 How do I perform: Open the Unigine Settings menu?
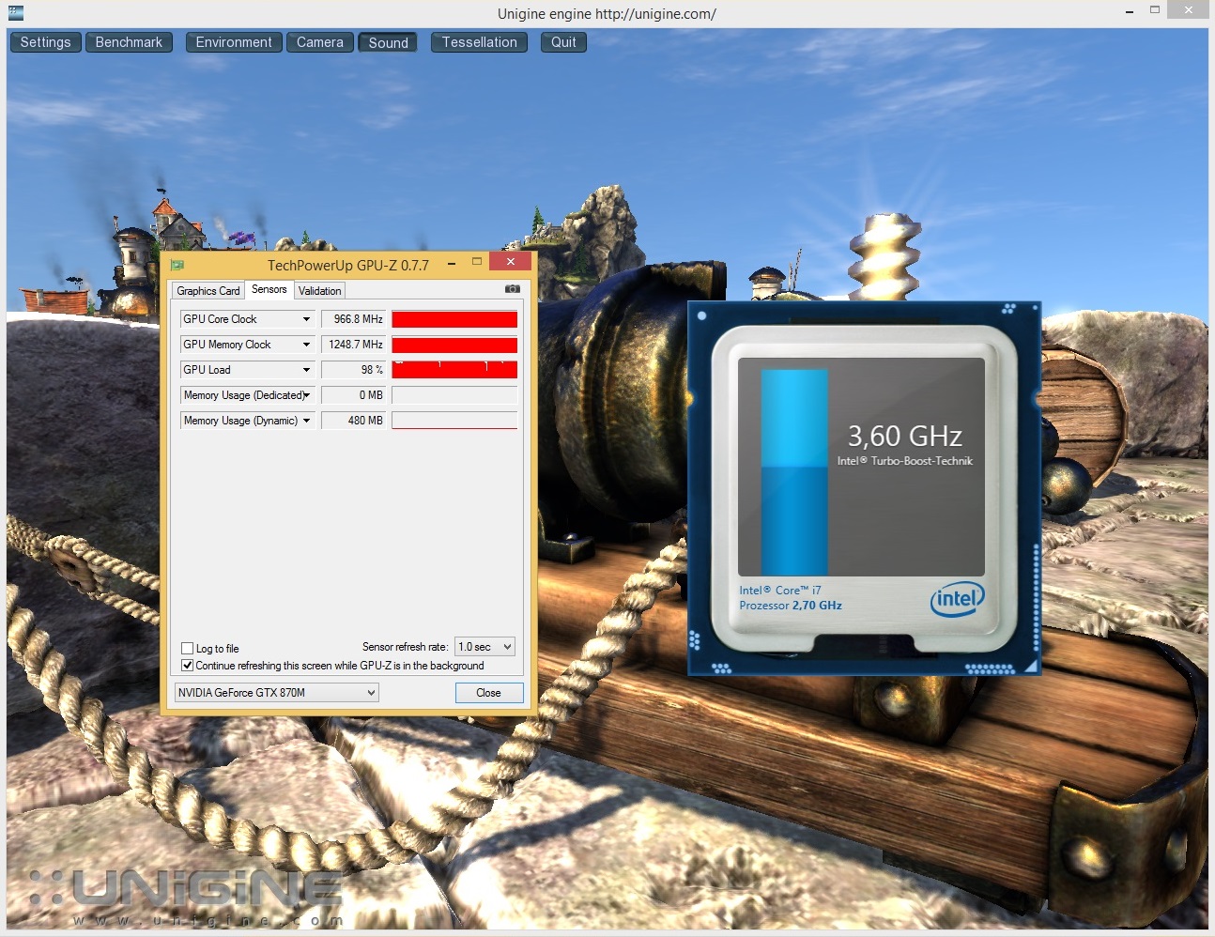coord(45,42)
